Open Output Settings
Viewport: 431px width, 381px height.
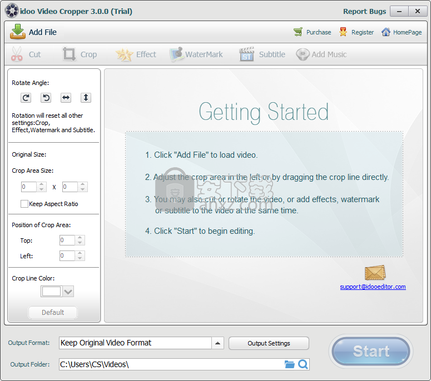(x=269, y=343)
